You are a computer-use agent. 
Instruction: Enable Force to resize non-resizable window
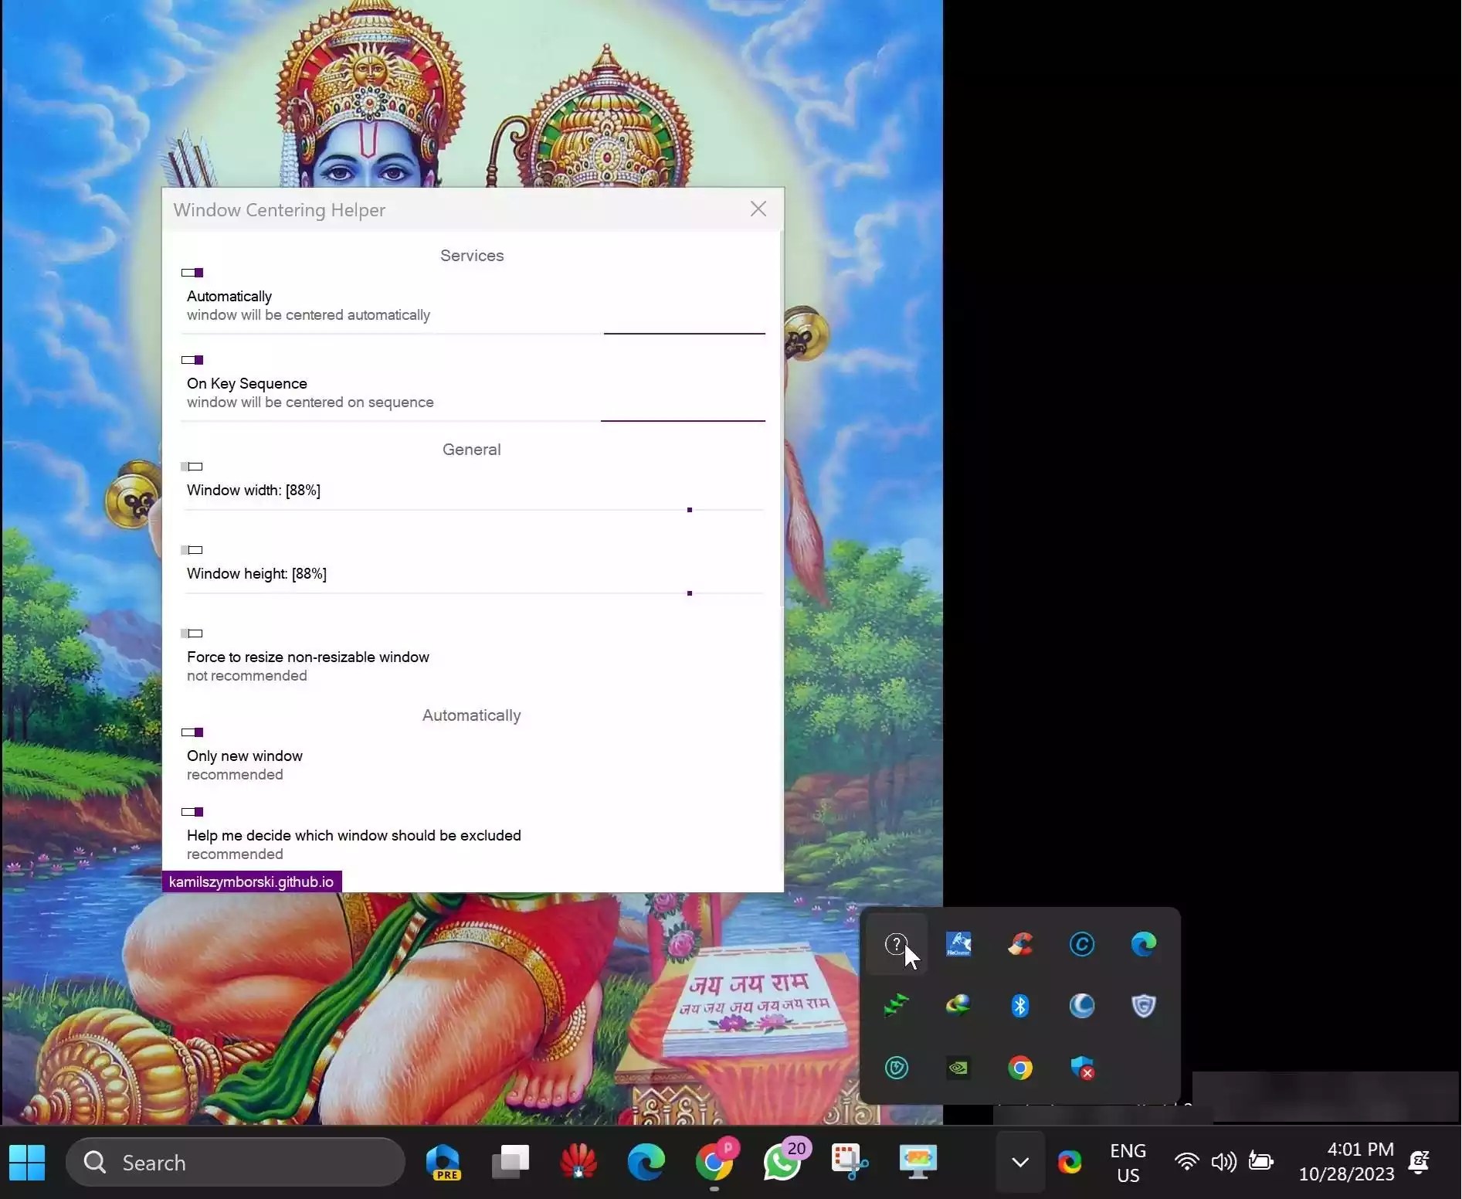coord(192,633)
